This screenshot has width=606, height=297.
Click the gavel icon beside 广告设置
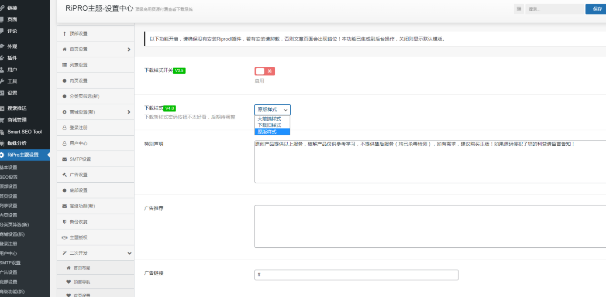click(x=65, y=175)
